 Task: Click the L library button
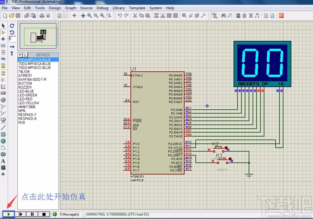pos(25,55)
